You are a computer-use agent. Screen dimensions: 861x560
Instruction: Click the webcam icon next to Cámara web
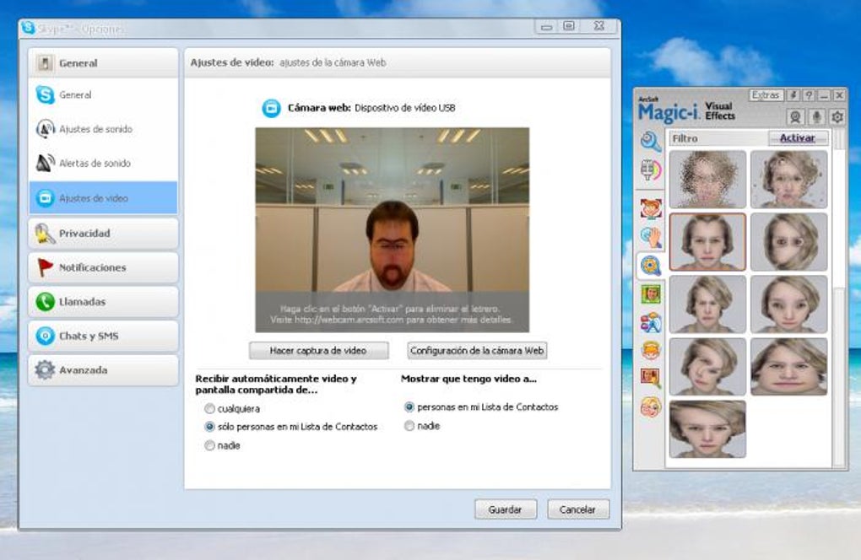tap(271, 108)
